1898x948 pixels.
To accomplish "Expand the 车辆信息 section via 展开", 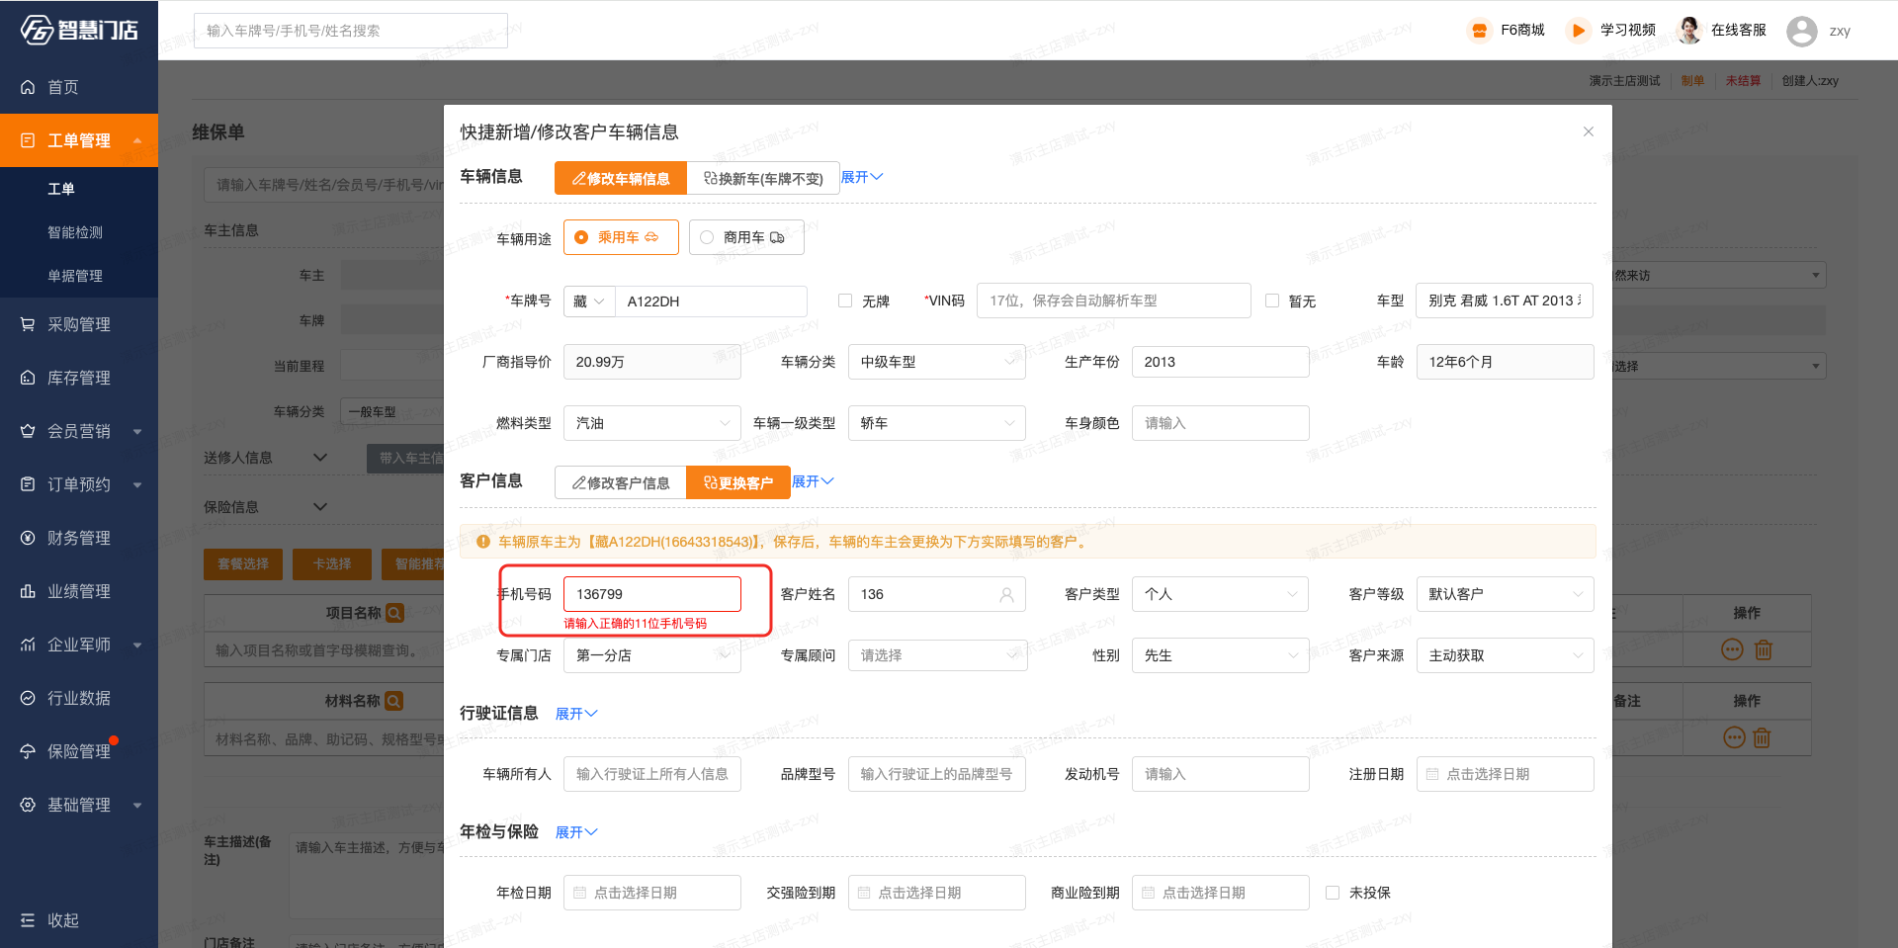I will click(x=862, y=177).
